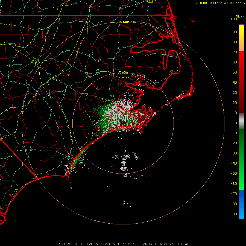Click the -50 value on velocity scale
246x246 pixels.
click(x=234, y=174)
